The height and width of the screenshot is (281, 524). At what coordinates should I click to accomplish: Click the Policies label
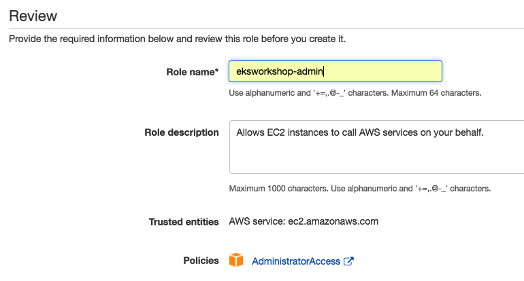201,261
